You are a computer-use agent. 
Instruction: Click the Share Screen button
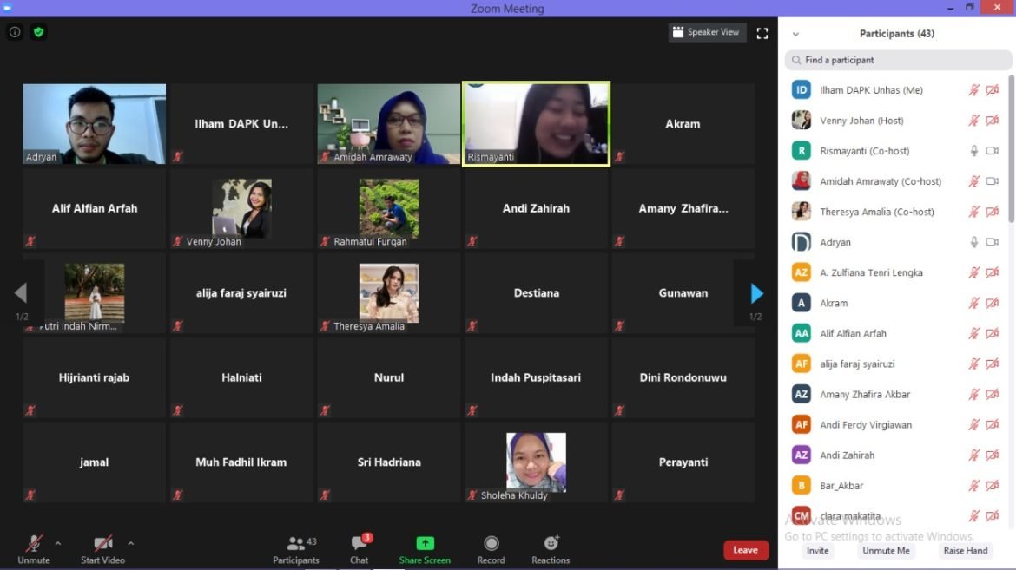tap(425, 548)
